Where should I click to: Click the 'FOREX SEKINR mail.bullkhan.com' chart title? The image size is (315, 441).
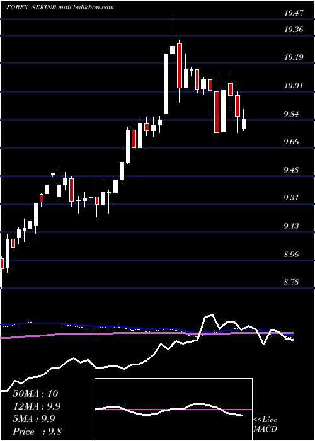click(x=60, y=8)
